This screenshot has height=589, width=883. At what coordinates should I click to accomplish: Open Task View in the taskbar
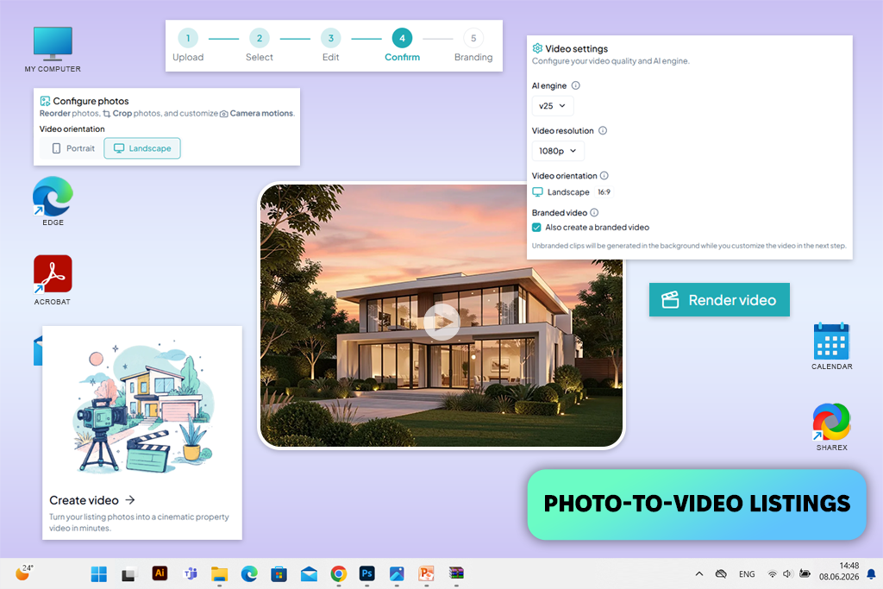[128, 573]
